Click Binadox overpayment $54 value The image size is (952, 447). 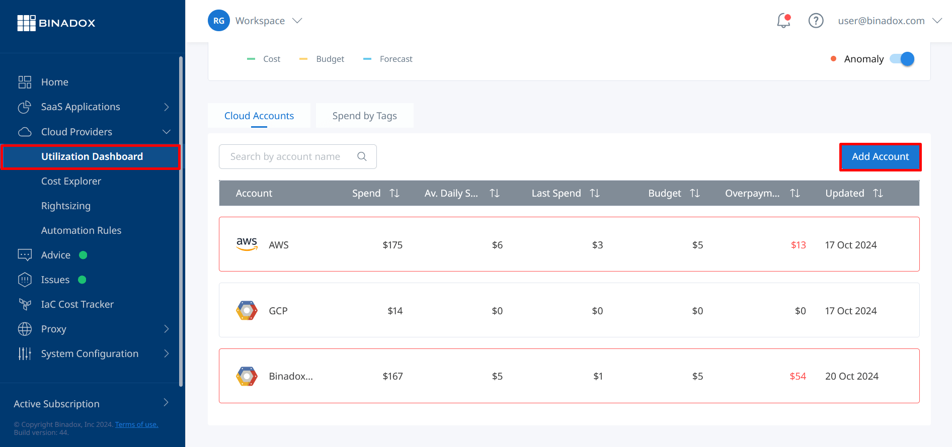point(798,376)
